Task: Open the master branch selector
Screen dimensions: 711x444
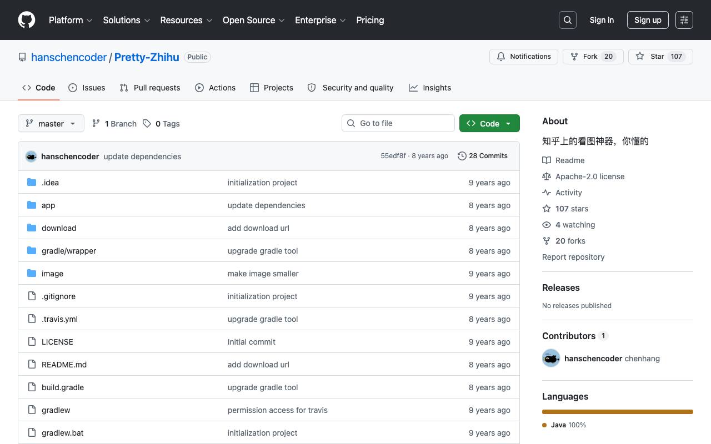Action: [x=51, y=123]
